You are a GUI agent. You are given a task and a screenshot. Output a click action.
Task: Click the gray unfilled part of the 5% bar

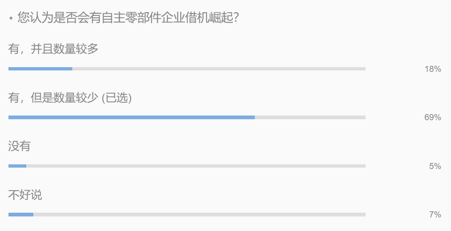click(x=196, y=166)
